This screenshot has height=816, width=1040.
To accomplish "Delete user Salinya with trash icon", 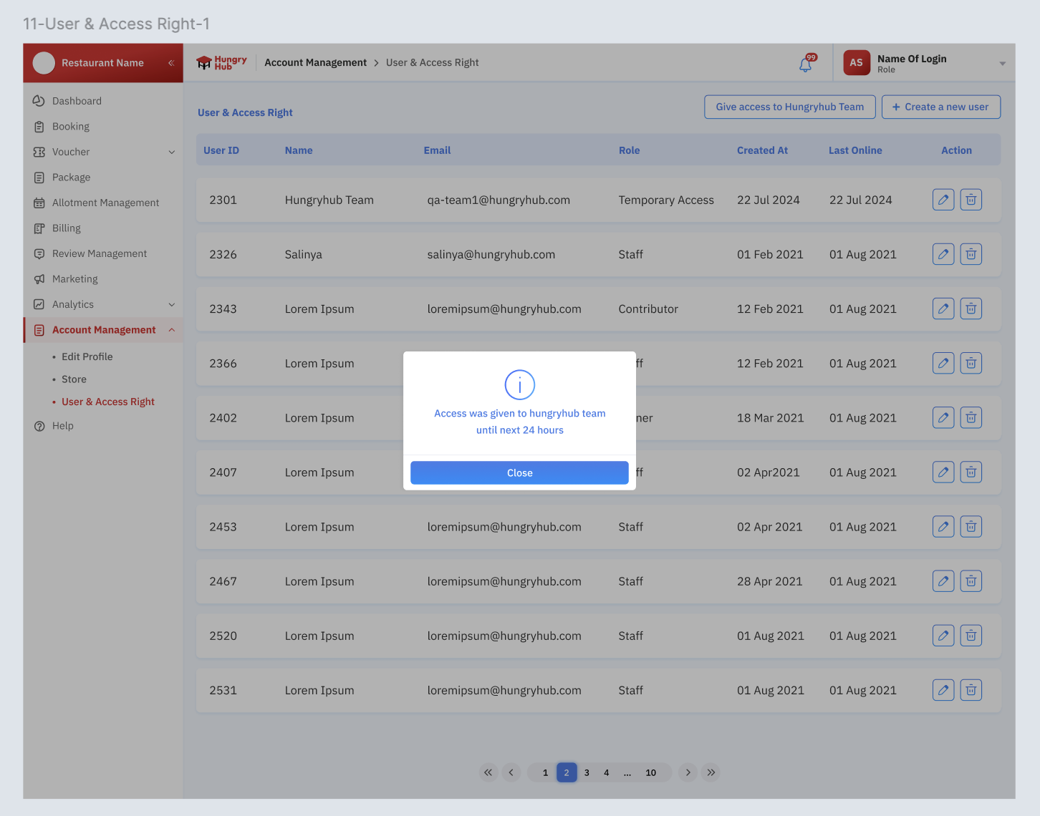I will coord(971,254).
